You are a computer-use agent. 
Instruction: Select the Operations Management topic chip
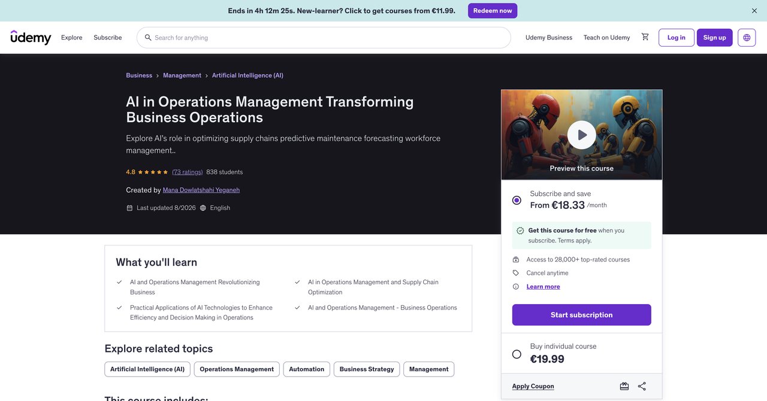pyautogui.click(x=237, y=369)
